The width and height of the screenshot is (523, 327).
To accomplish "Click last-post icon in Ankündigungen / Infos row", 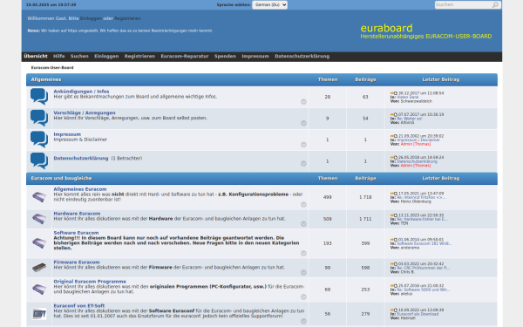I will [394, 93].
